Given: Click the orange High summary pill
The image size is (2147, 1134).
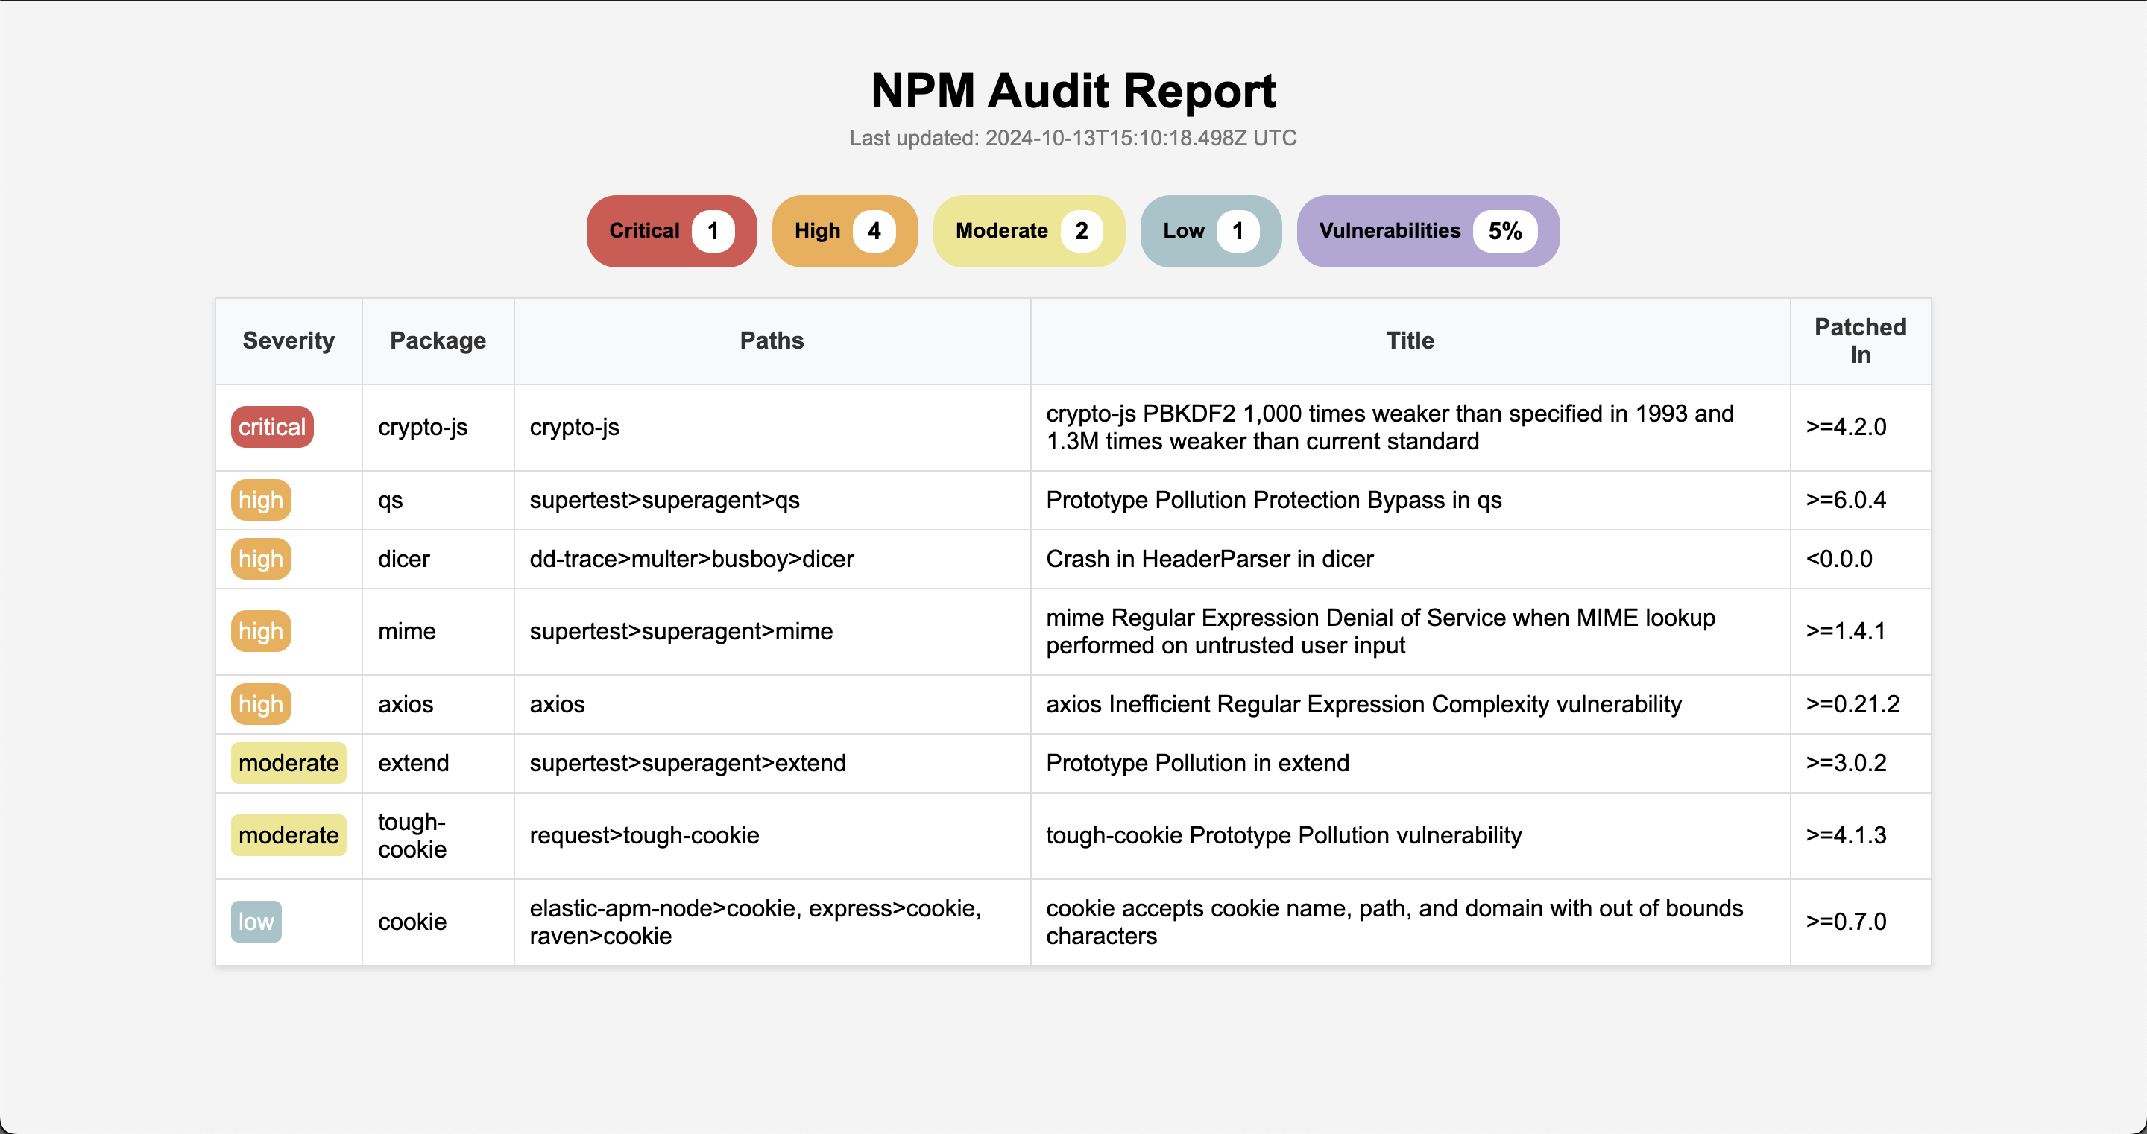Looking at the screenshot, I should point(845,231).
